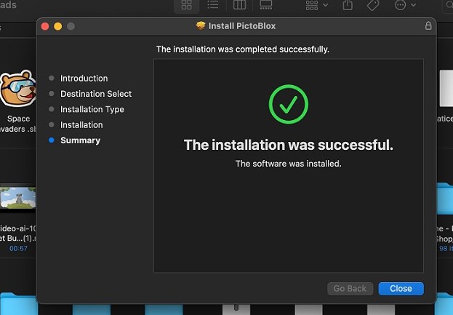Click the green success checkmark icon
453x315 pixels.
289,104
